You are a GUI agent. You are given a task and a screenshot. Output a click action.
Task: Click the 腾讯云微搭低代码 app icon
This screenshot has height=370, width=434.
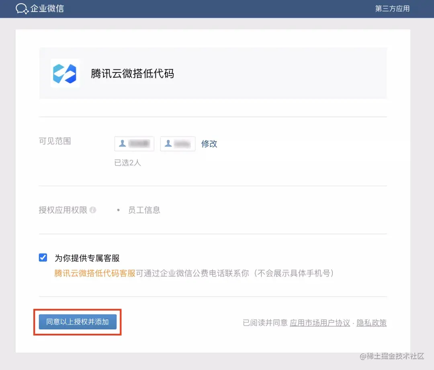tap(65, 74)
